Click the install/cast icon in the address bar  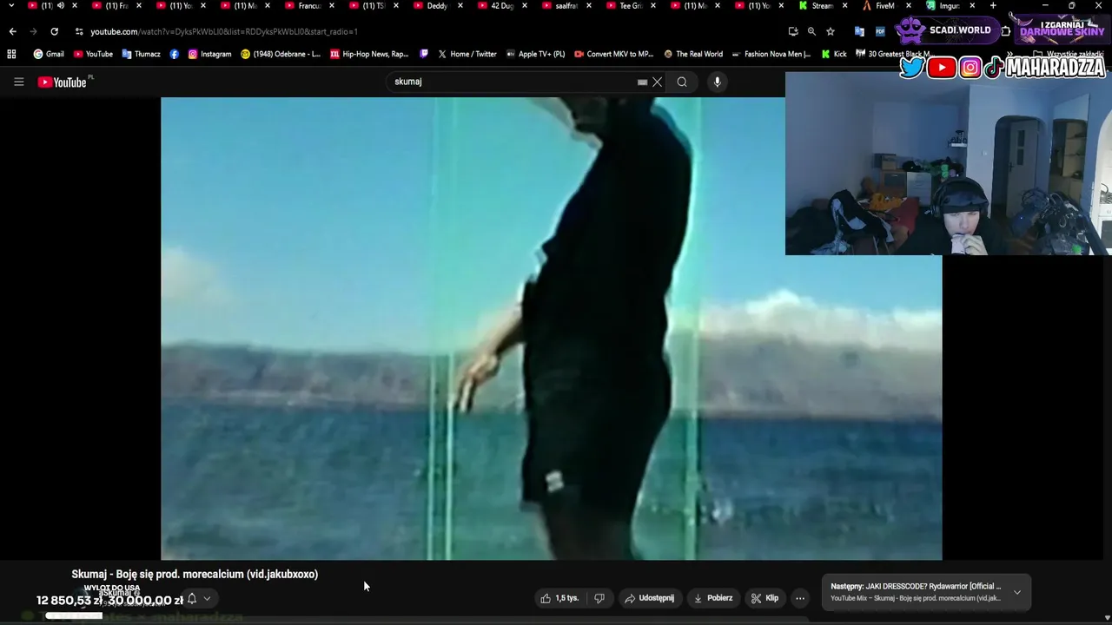[792, 31]
